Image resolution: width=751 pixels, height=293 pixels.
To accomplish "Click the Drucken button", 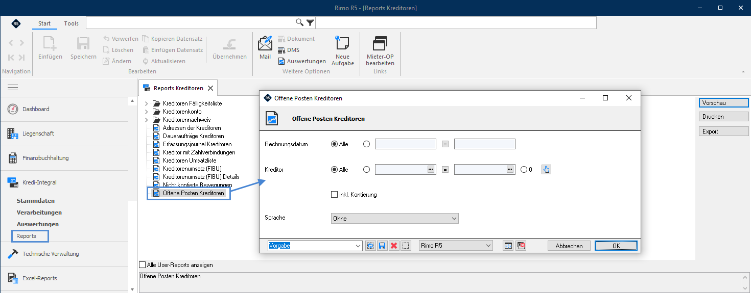I will (723, 117).
